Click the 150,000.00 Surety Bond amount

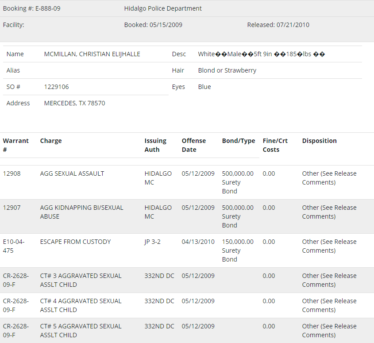[238, 251]
